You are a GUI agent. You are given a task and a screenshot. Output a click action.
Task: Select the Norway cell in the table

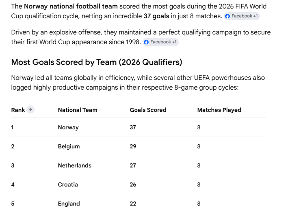[68, 127]
